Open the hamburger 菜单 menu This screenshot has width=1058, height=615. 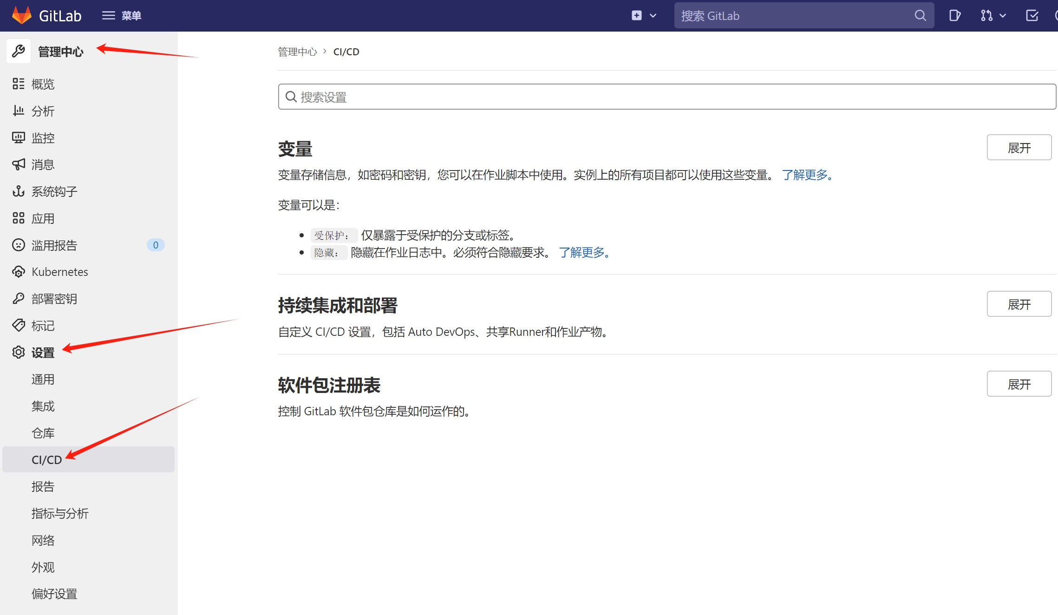[x=121, y=16]
